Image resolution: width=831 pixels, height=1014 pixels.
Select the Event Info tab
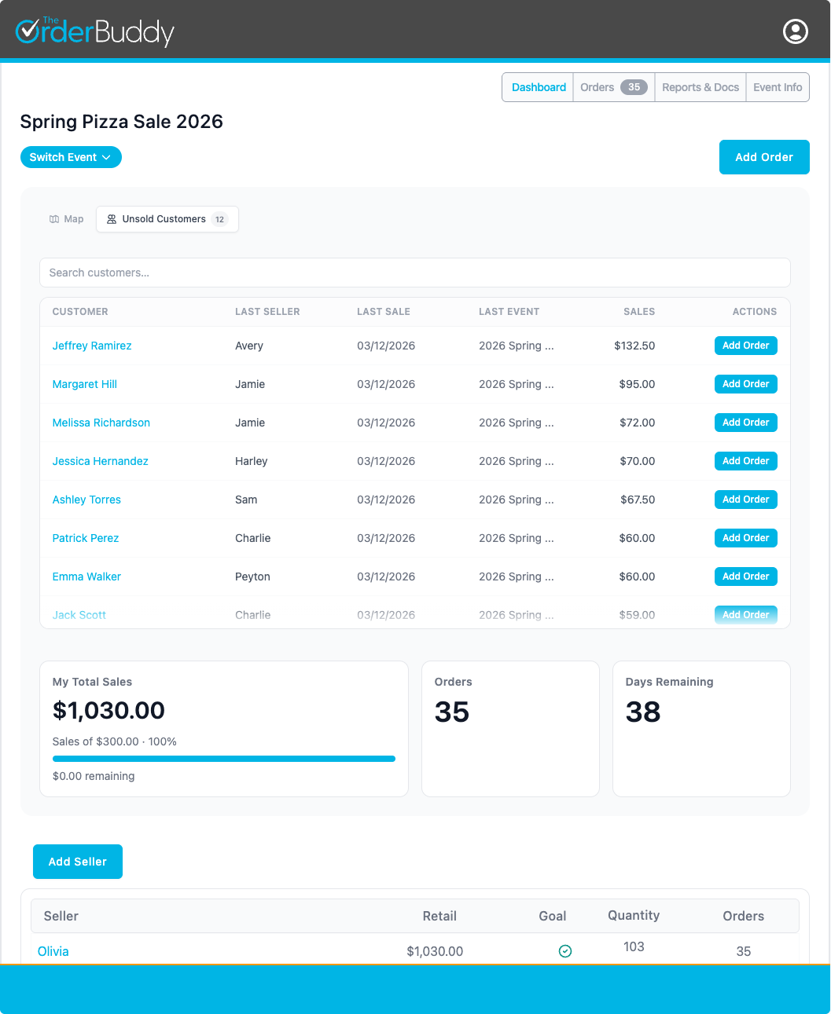pos(777,86)
